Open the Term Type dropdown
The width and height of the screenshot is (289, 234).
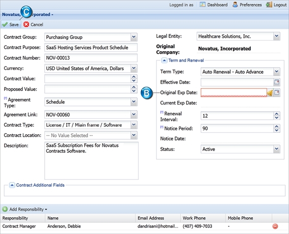277,72
